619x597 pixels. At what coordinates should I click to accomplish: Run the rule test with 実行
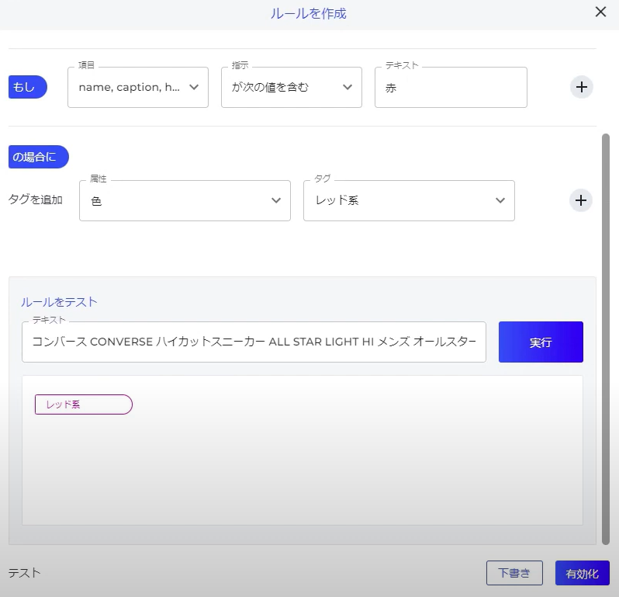click(541, 342)
